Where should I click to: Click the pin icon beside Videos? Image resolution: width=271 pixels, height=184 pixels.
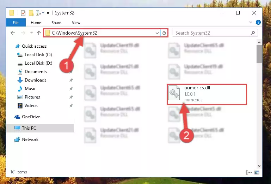click(71, 106)
